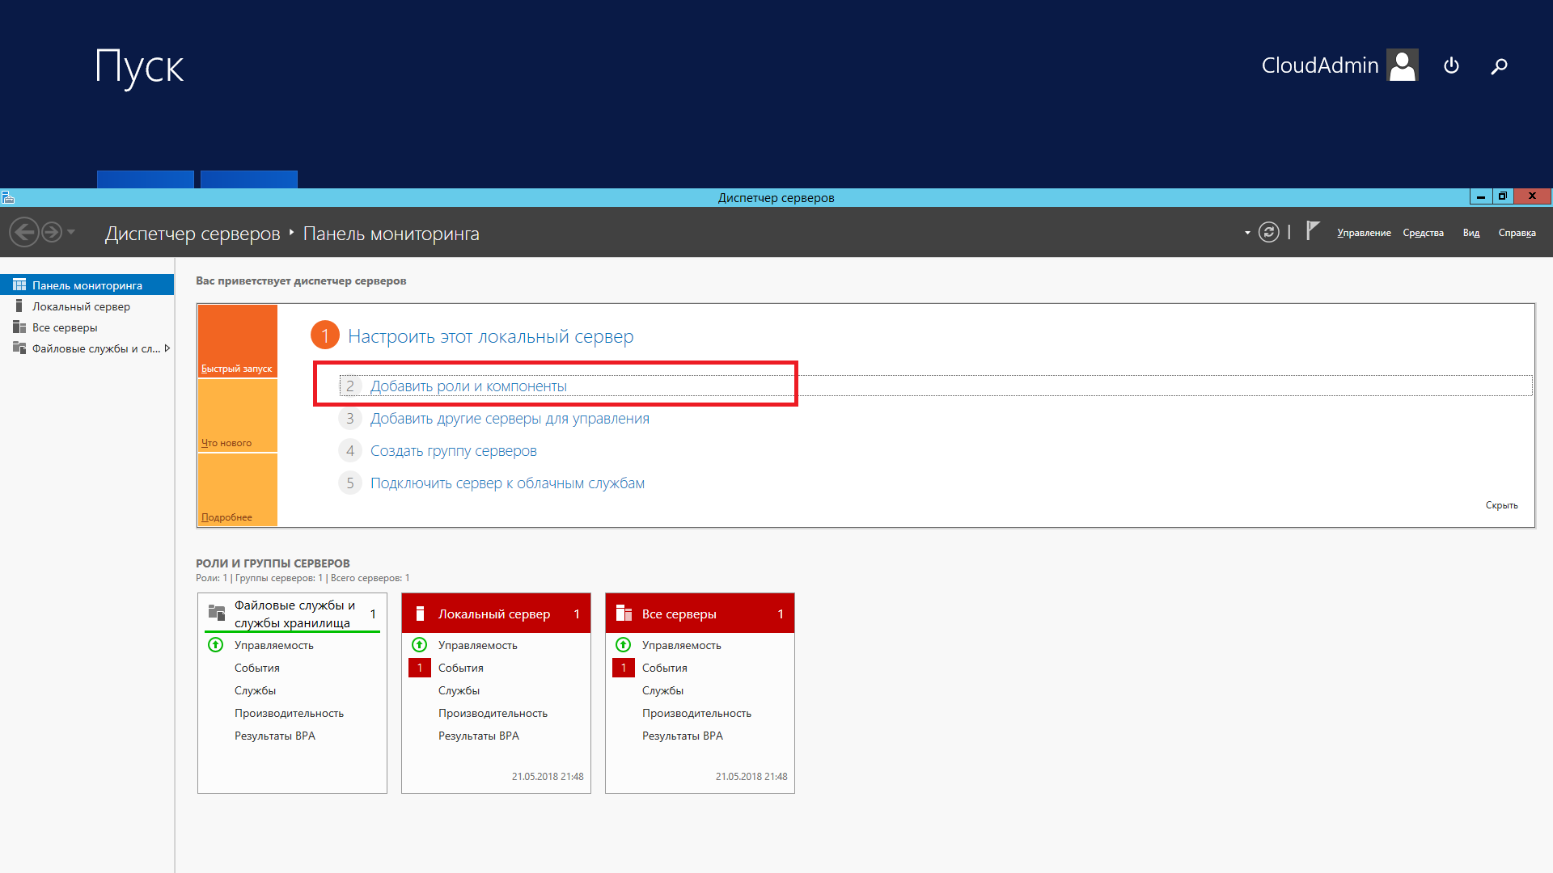Click Локальный сервер tile server icon
1553x873 pixels.
(420, 614)
